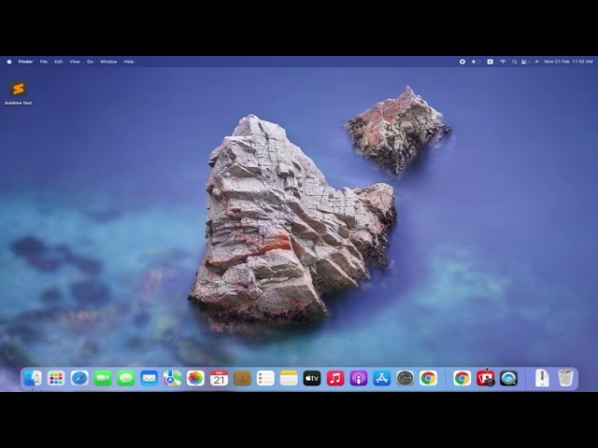Select the Sublime Text desktop icon

[19, 93]
